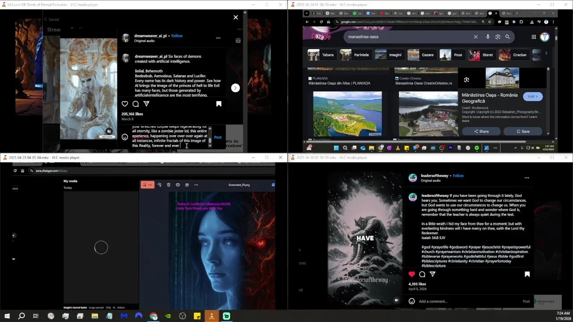Screen dimensions: 573x322
Task: Click the My media heading in Sora
Action: tap(70, 181)
